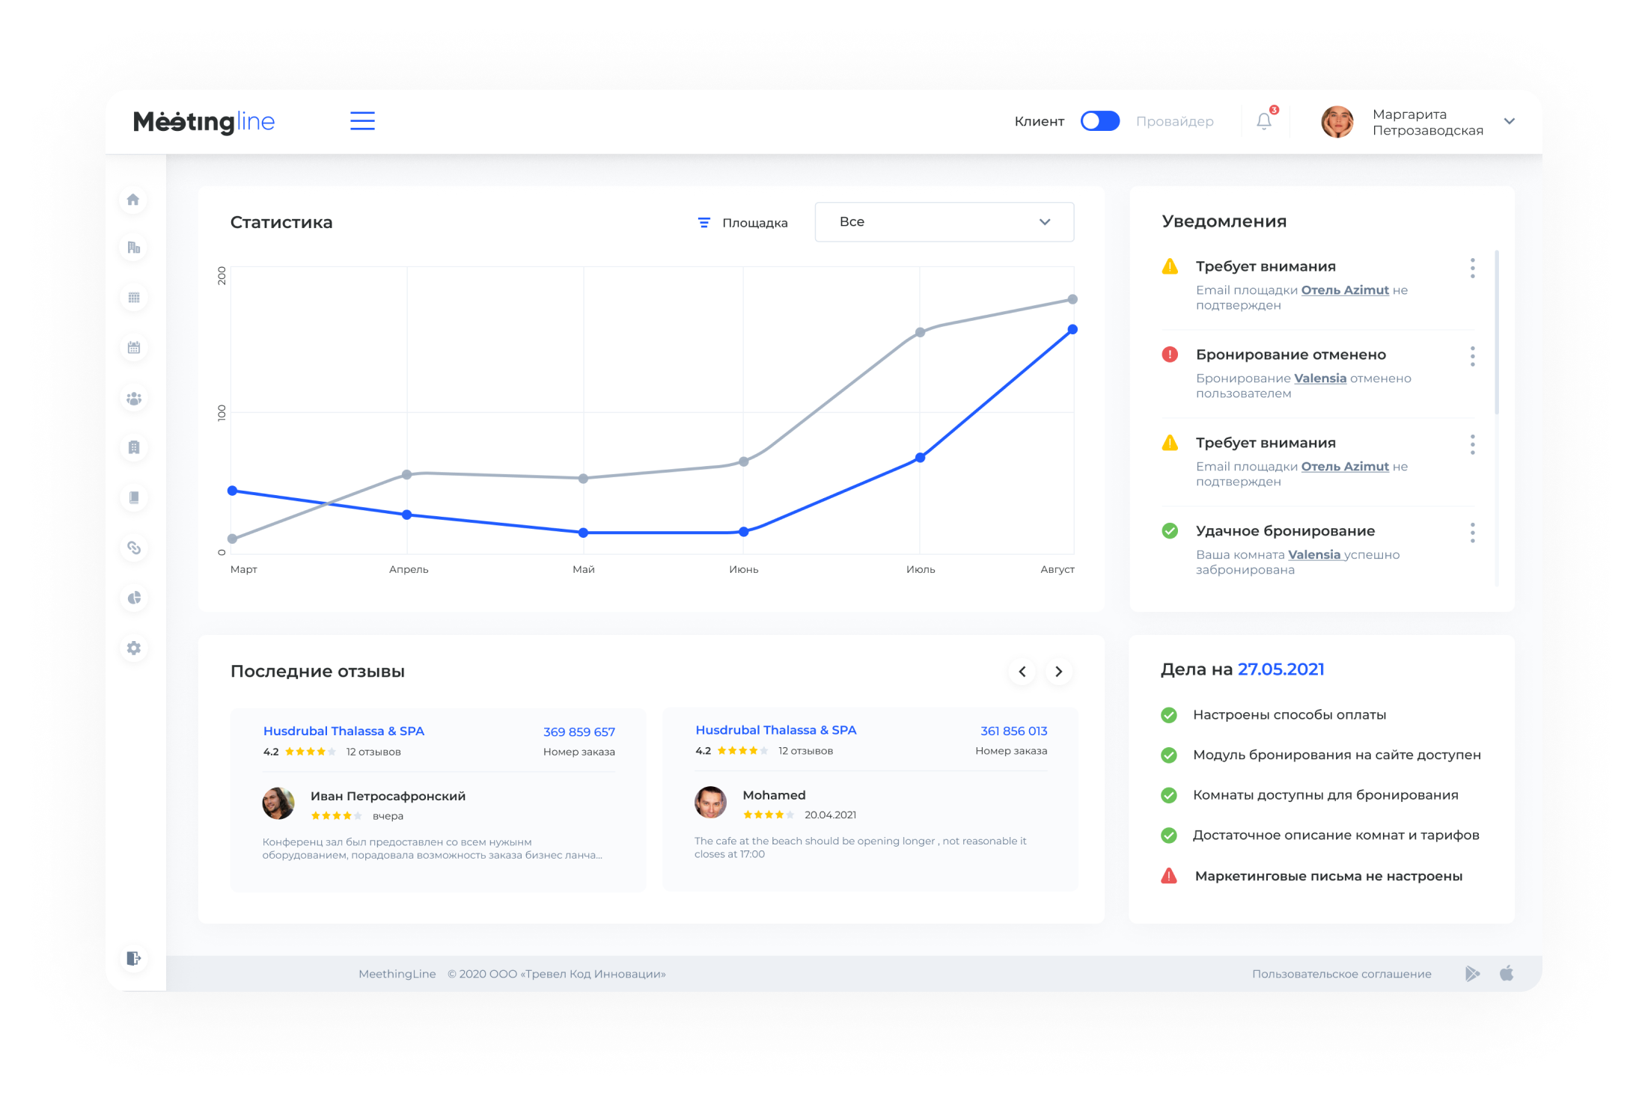Open sidebar settings gear icon
This screenshot has height=1104, width=1639.
(x=134, y=648)
